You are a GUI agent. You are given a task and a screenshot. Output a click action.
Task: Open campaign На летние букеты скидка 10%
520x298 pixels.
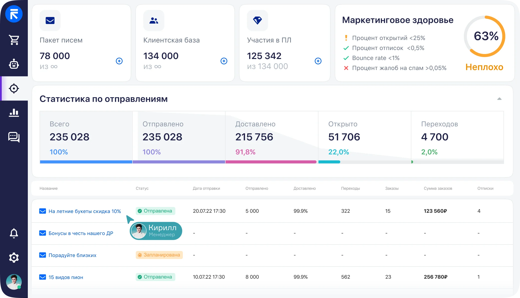pos(85,211)
